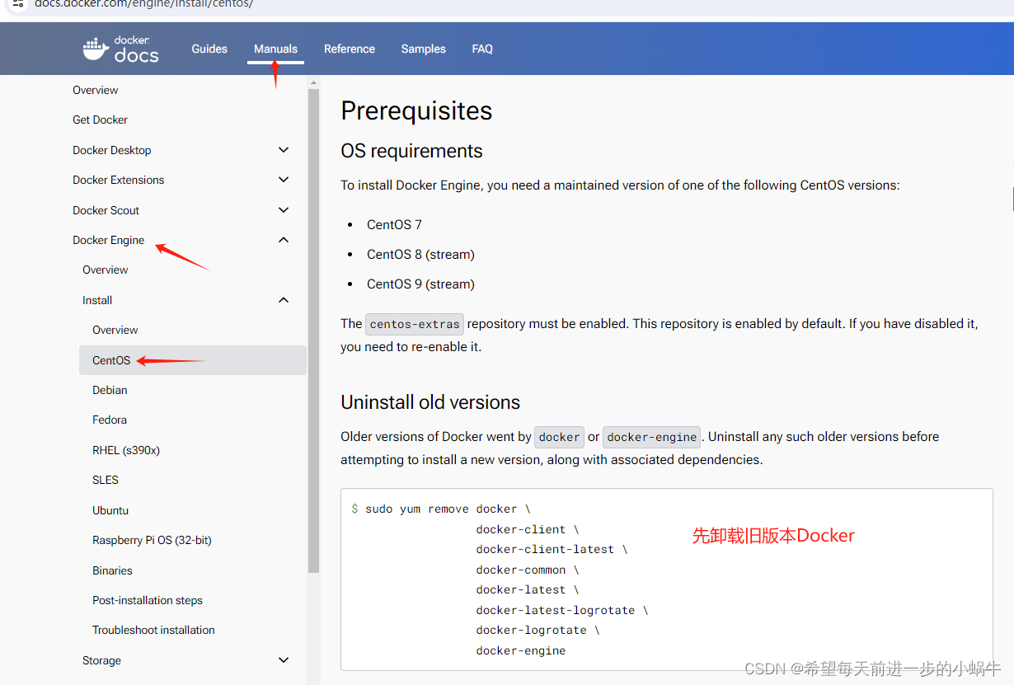Open the Fedora install page

pos(110,420)
